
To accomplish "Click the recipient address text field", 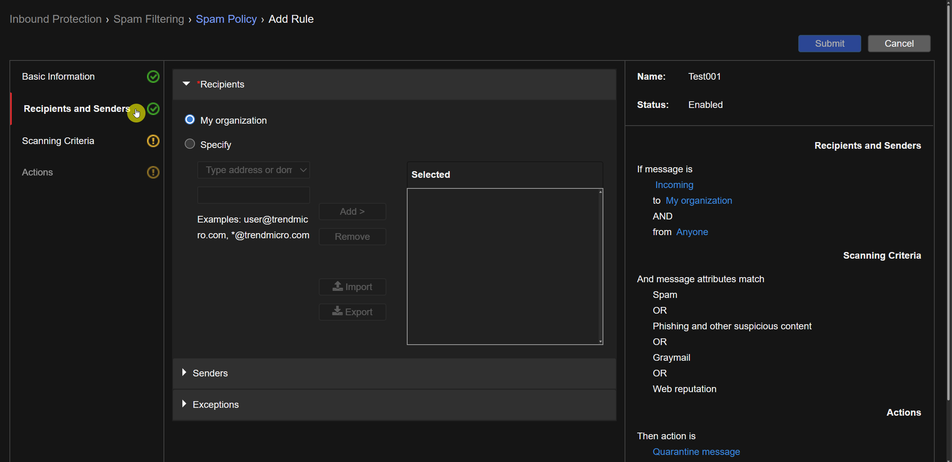I will click(254, 195).
